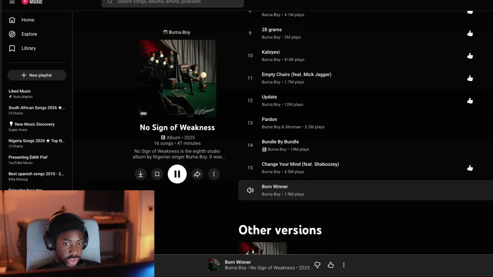Viewport: 493px width, 277px height.
Task: Click the Library bookmark icon
Action: click(12, 48)
